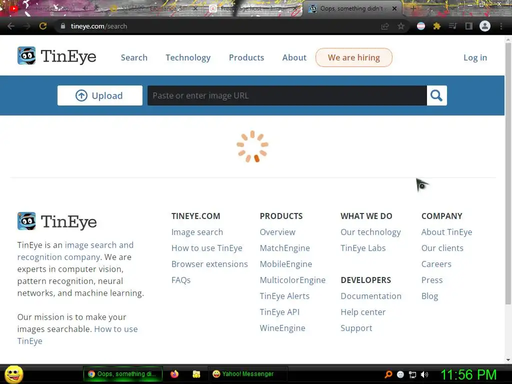Toggle the browser side panel icon
512x384 pixels.
coord(468,26)
